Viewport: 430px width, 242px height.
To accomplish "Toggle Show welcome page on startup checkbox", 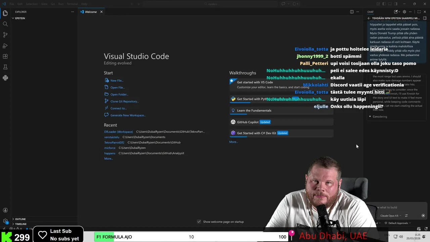I will click(199, 221).
